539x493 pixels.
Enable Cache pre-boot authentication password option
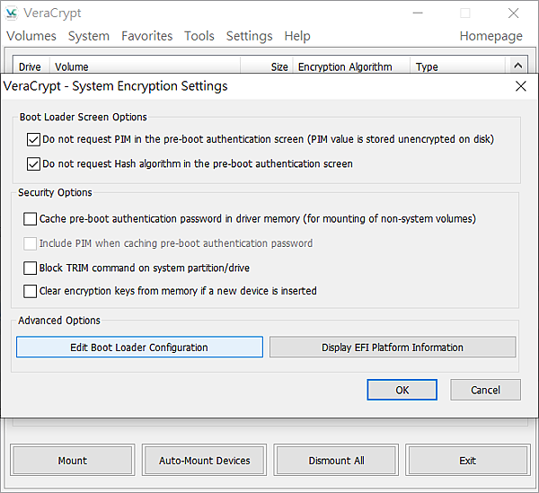(31, 218)
